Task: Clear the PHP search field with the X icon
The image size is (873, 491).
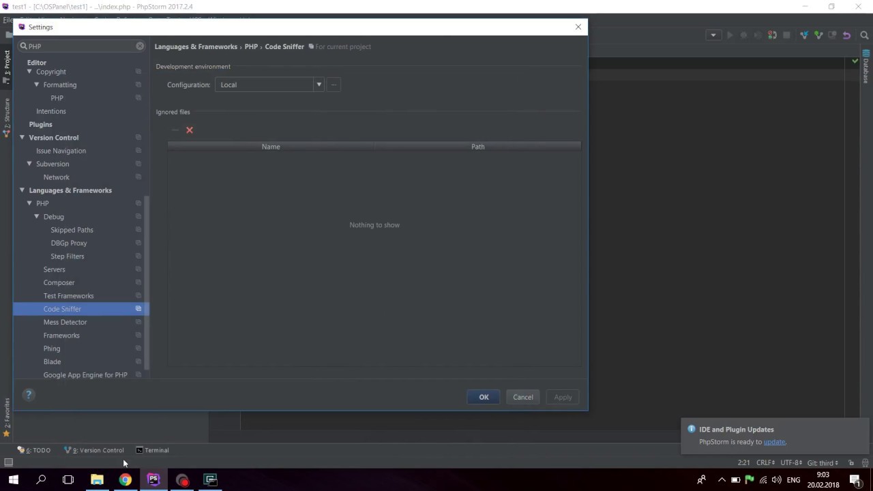Action: coord(140,46)
